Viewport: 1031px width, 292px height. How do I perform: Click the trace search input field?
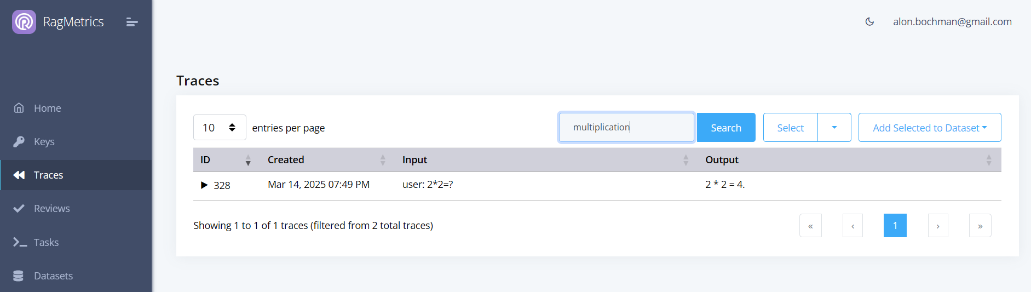626,128
